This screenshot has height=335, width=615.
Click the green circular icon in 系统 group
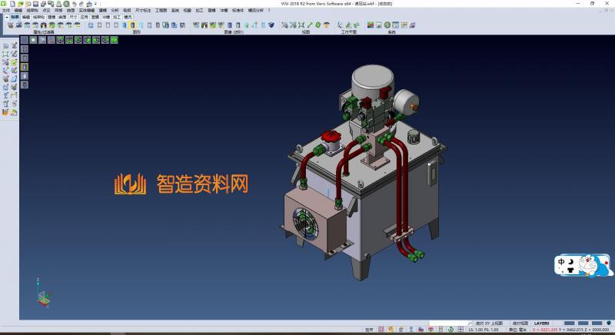(387, 25)
